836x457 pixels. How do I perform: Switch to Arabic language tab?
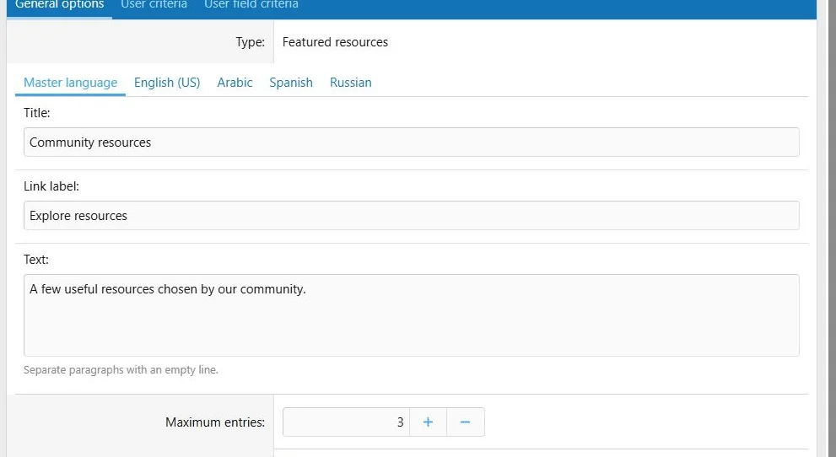[235, 83]
